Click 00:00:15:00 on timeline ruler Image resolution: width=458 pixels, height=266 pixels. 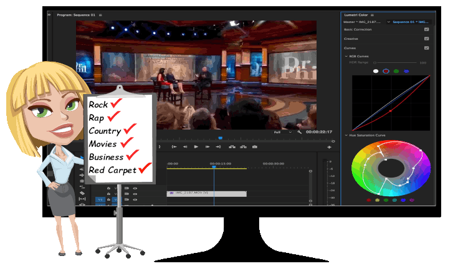click(x=220, y=163)
